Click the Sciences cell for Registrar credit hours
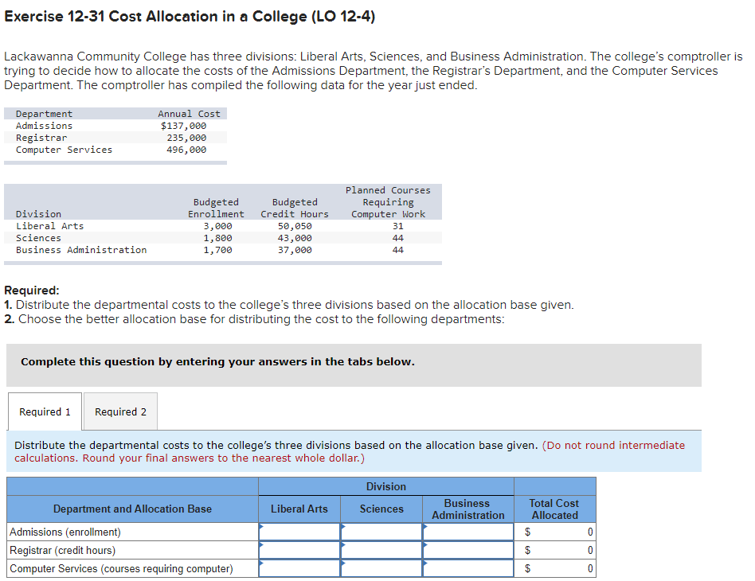 [381, 549]
